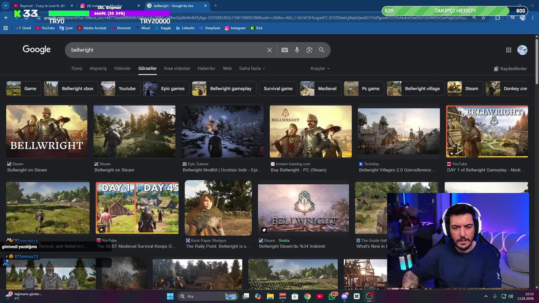Viewport: 539px width, 303px height.
Task: Open the Bellwright Steam %34 İndirimli thumbnail
Action: [x=303, y=208]
